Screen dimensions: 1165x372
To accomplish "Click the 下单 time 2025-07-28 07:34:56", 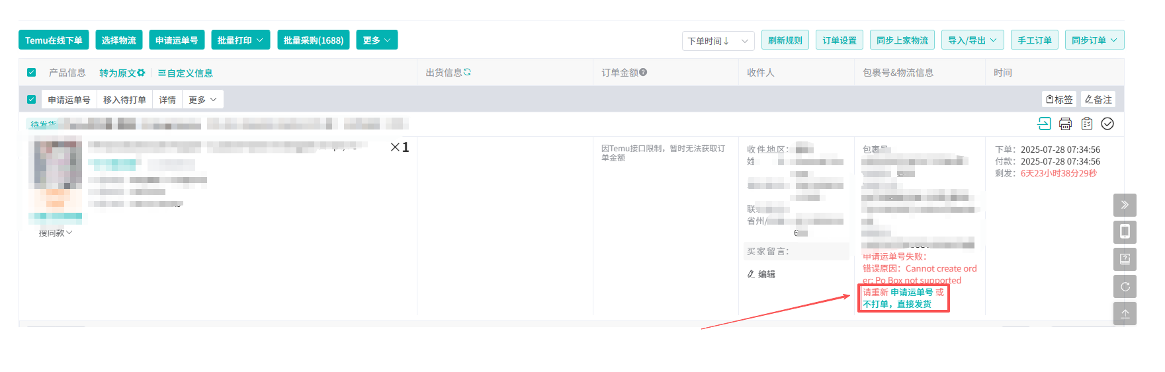I will point(1060,149).
